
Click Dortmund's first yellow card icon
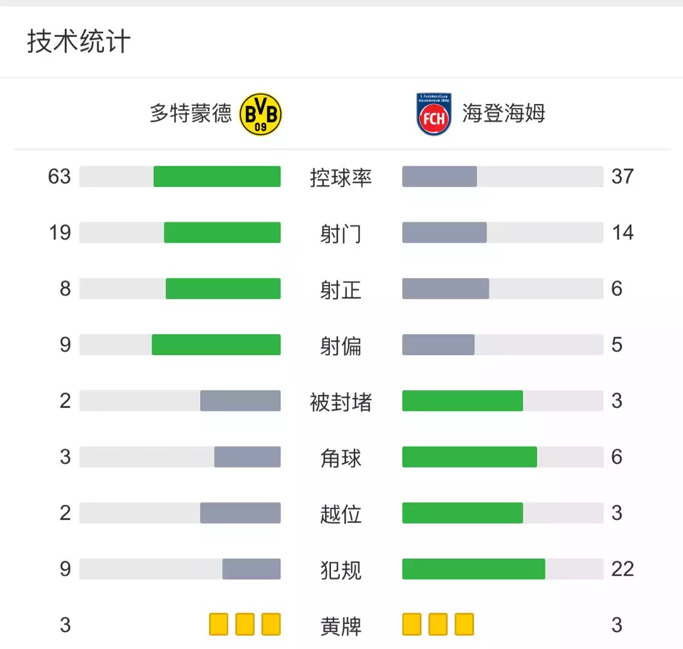click(219, 624)
